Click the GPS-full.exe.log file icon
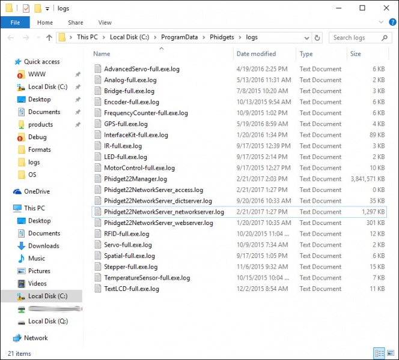The image size is (399, 360). coord(98,124)
